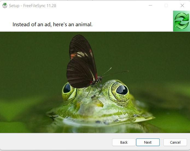Open the installer box icon in title bar

(x=5, y=5)
